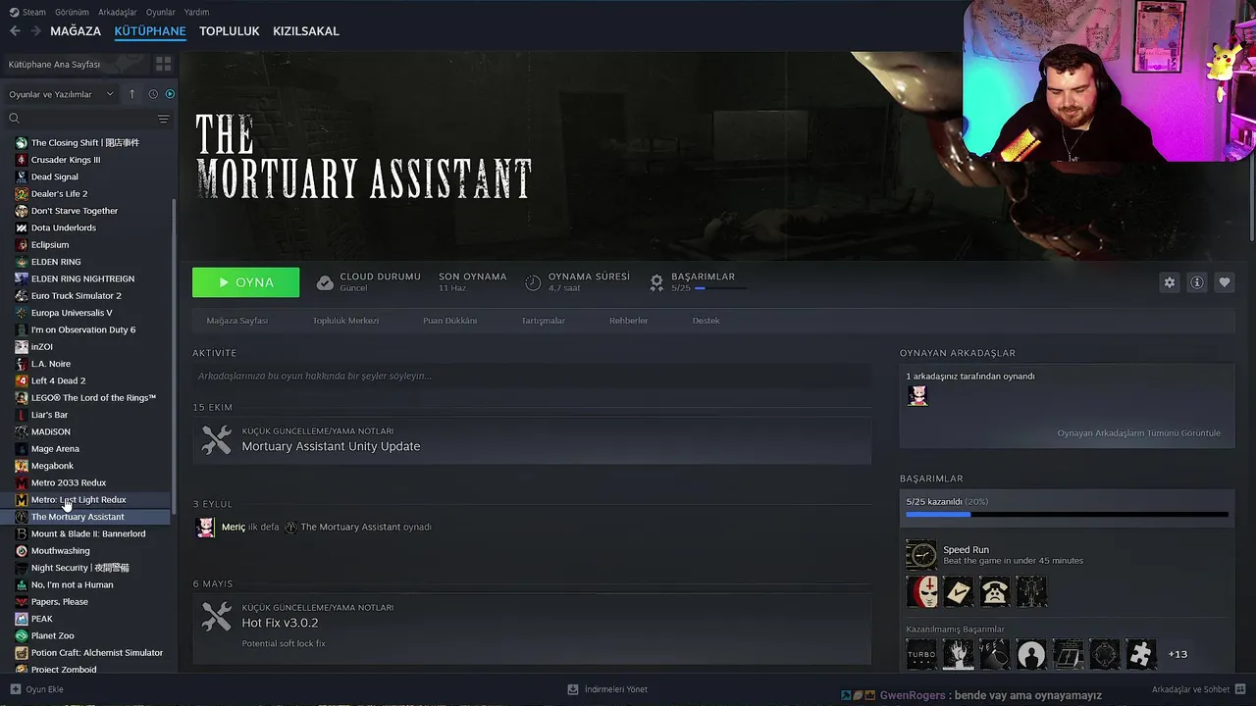
Task: Open the Oyunlar menu
Action: click(x=161, y=12)
